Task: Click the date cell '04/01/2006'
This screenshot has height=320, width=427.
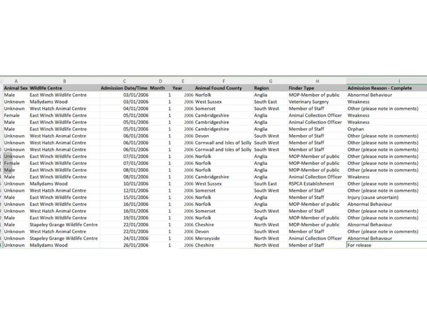Action: (x=124, y=108)
